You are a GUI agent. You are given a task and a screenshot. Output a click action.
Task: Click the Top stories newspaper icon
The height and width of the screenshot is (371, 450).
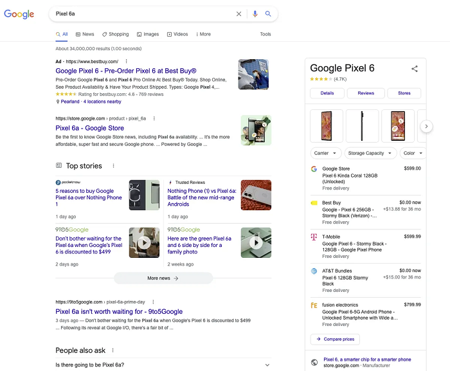[59, 165]
